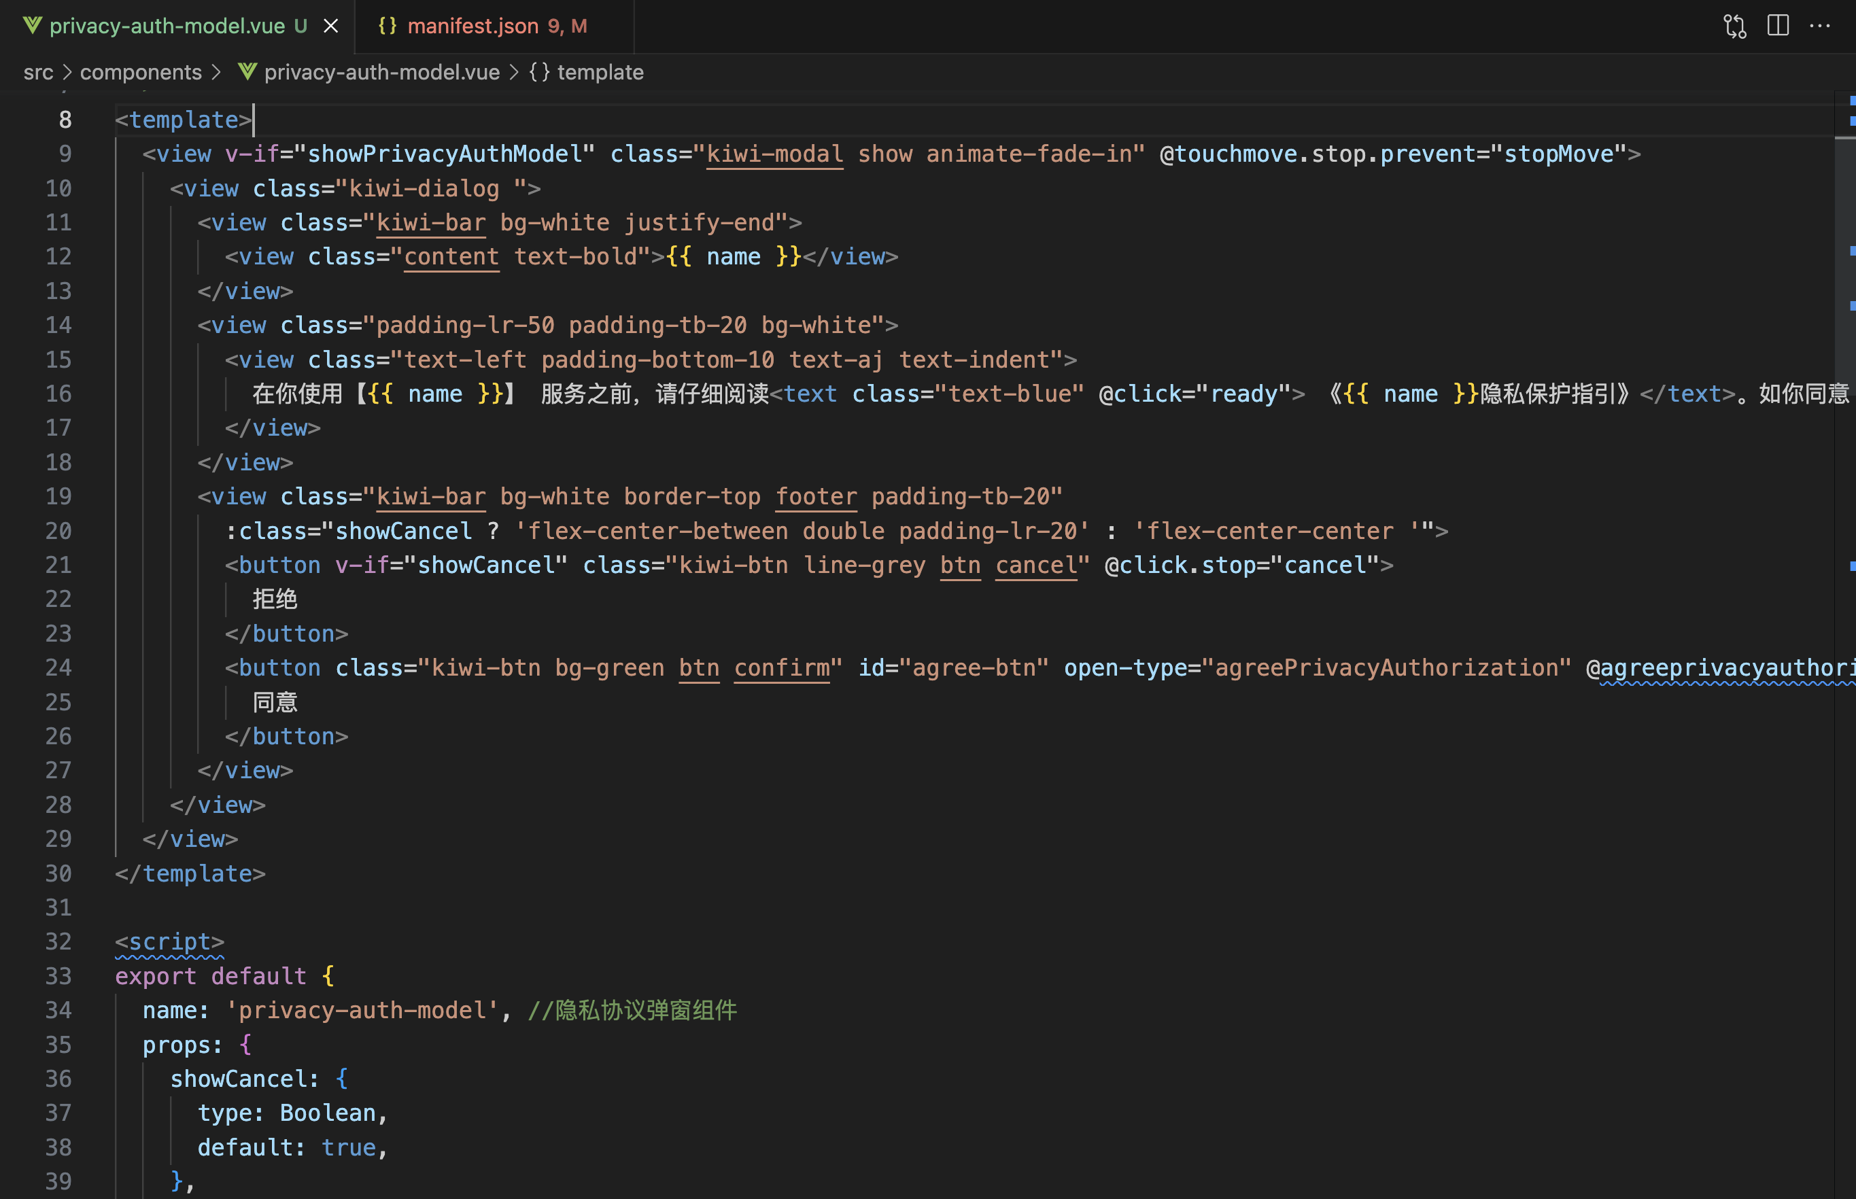Close the privacy-auth-model.vue tab
1856x1199 pixels.
(x=331, y=27)
